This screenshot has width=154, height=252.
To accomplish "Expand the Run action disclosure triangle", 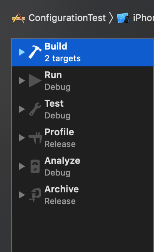I will pos(22,81).
